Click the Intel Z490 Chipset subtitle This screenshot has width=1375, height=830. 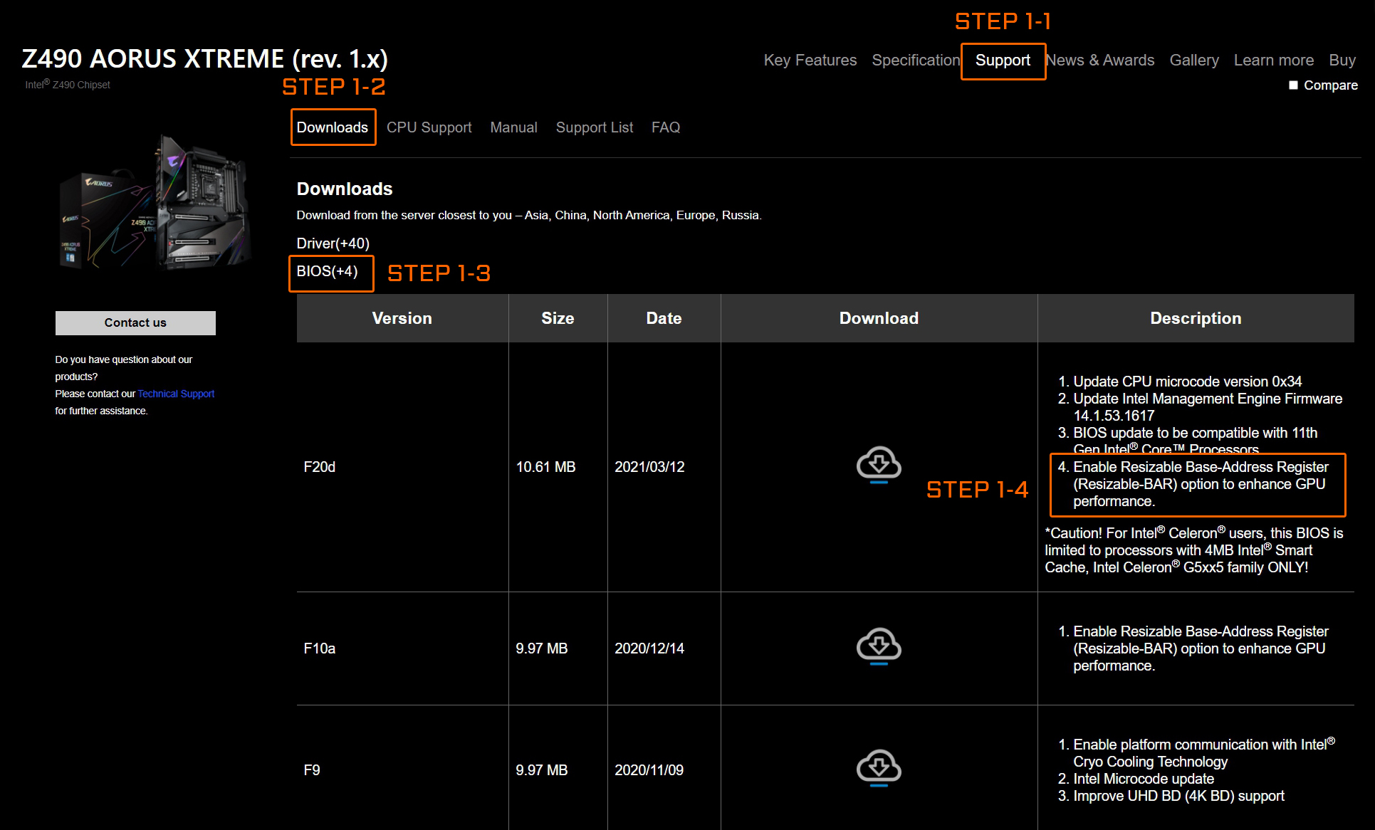68,84
